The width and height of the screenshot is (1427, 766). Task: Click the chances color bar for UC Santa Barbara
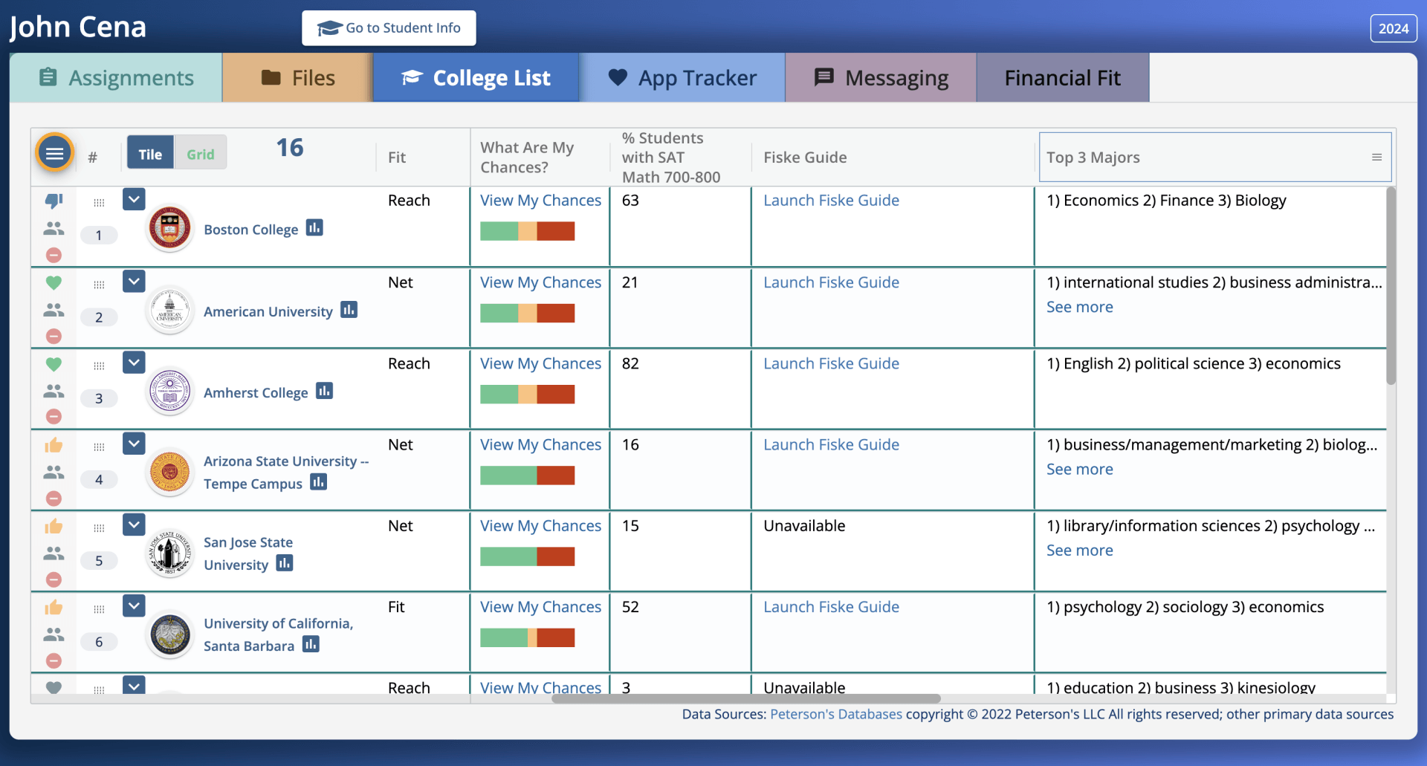coord(528,637)
